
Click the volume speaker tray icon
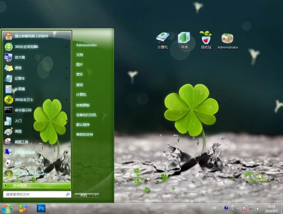click(258, 208)
